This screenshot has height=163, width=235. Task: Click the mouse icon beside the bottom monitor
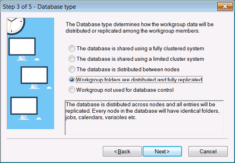click(39, 119)
